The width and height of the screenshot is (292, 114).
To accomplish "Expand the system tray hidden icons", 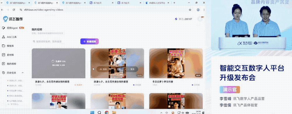I will tap(161, 113).
